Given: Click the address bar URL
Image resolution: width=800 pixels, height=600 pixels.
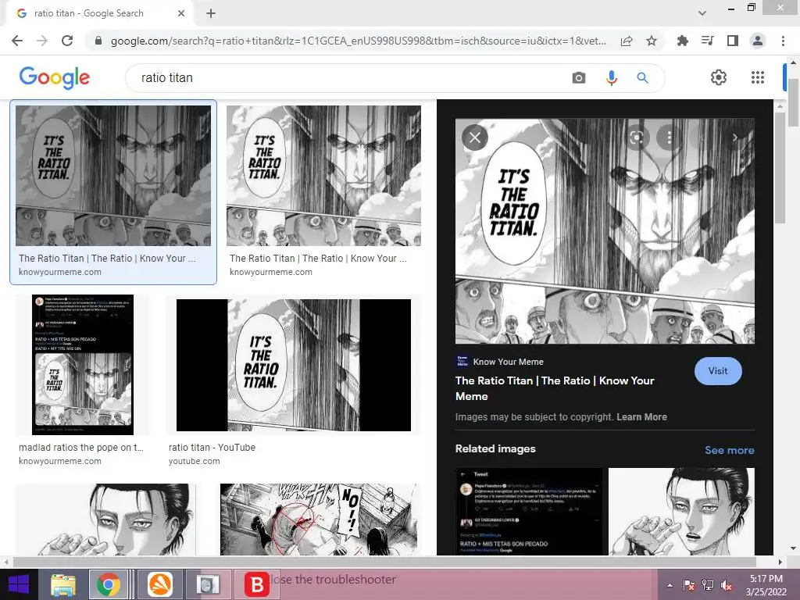Looking at the screenshot, I should click(358, 41).
